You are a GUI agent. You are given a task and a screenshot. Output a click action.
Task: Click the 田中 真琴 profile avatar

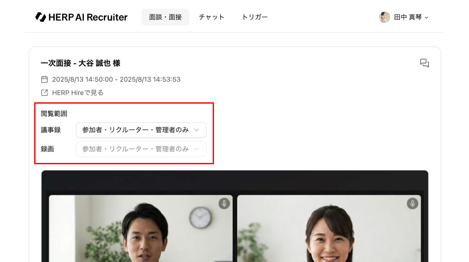click(x=385, y=17)
